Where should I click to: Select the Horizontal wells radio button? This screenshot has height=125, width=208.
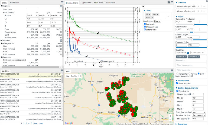click(177, 74)
